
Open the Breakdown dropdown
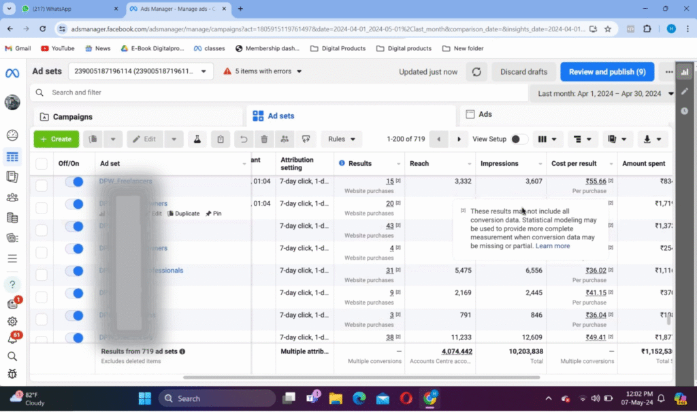583,139
